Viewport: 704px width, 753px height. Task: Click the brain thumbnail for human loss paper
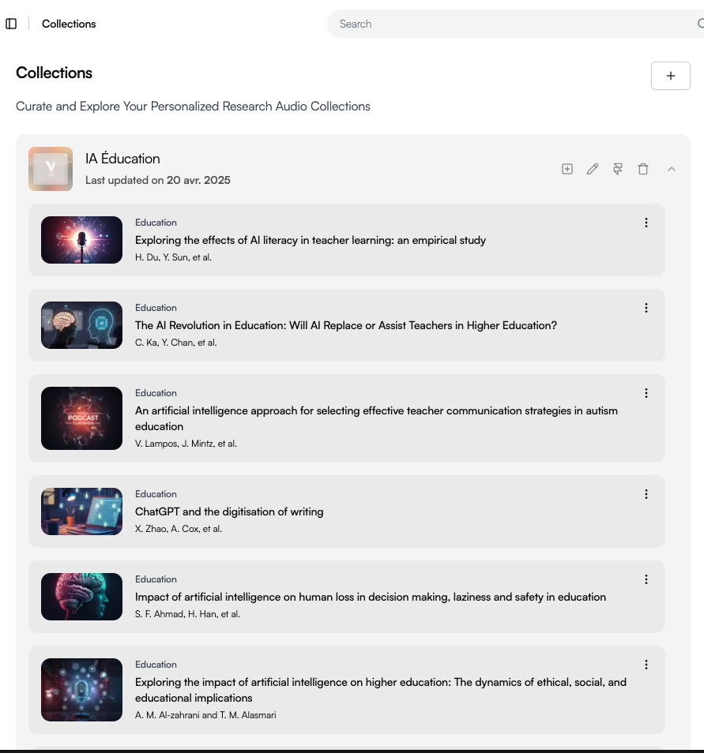[x=81, y=597]
